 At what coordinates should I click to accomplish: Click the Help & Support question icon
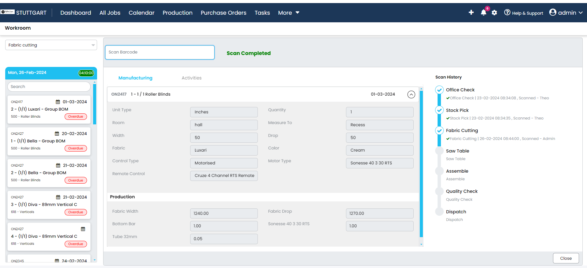[507, 12]
